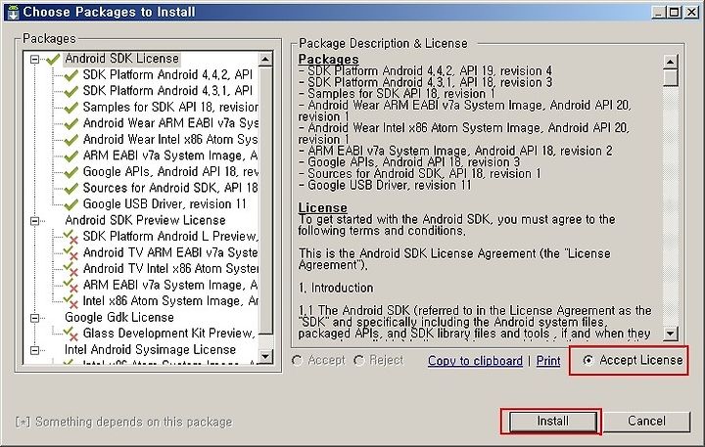Click check icon for Android Wear Intel x86 Atom
Screen dimensions: 705x447
(71, 140)
